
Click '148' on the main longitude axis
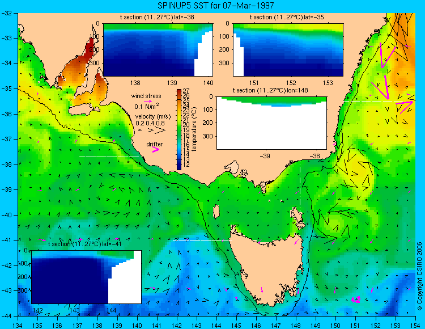click(x=296, y=326)
